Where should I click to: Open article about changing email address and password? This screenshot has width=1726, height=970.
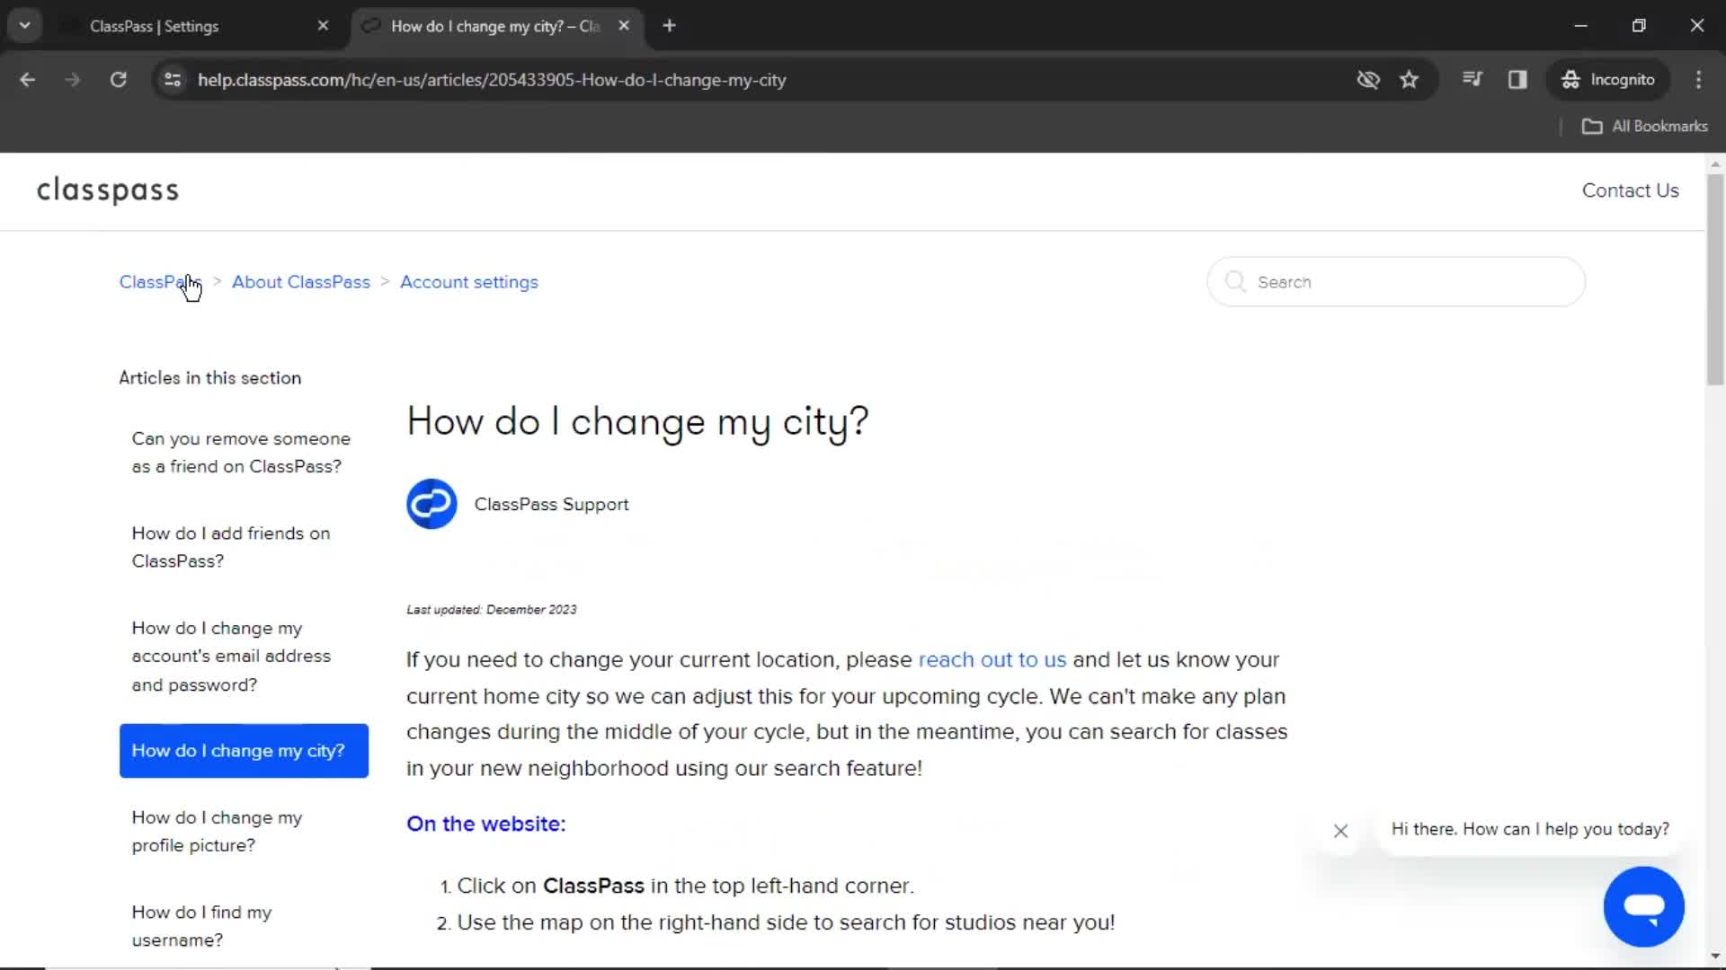[x=231, y=657]
